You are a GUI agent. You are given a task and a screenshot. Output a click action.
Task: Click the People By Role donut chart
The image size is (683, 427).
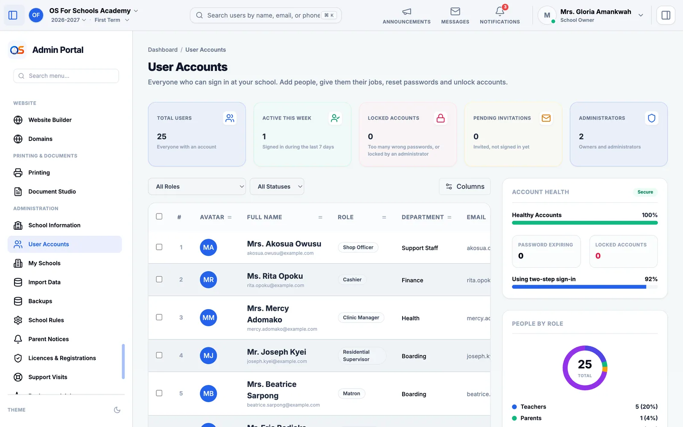(x=585, y=368)
